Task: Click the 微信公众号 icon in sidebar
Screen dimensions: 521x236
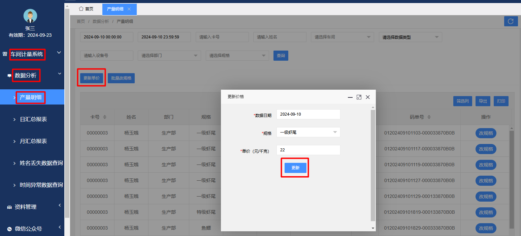Action: 9,229
